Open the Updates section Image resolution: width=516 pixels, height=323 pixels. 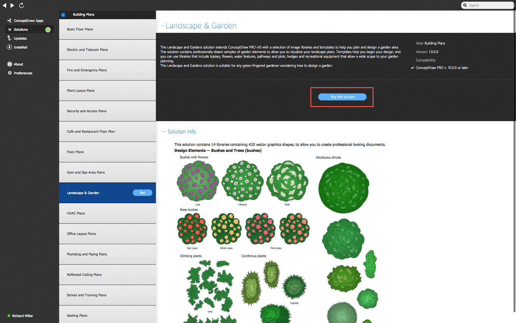click(20, 39)
